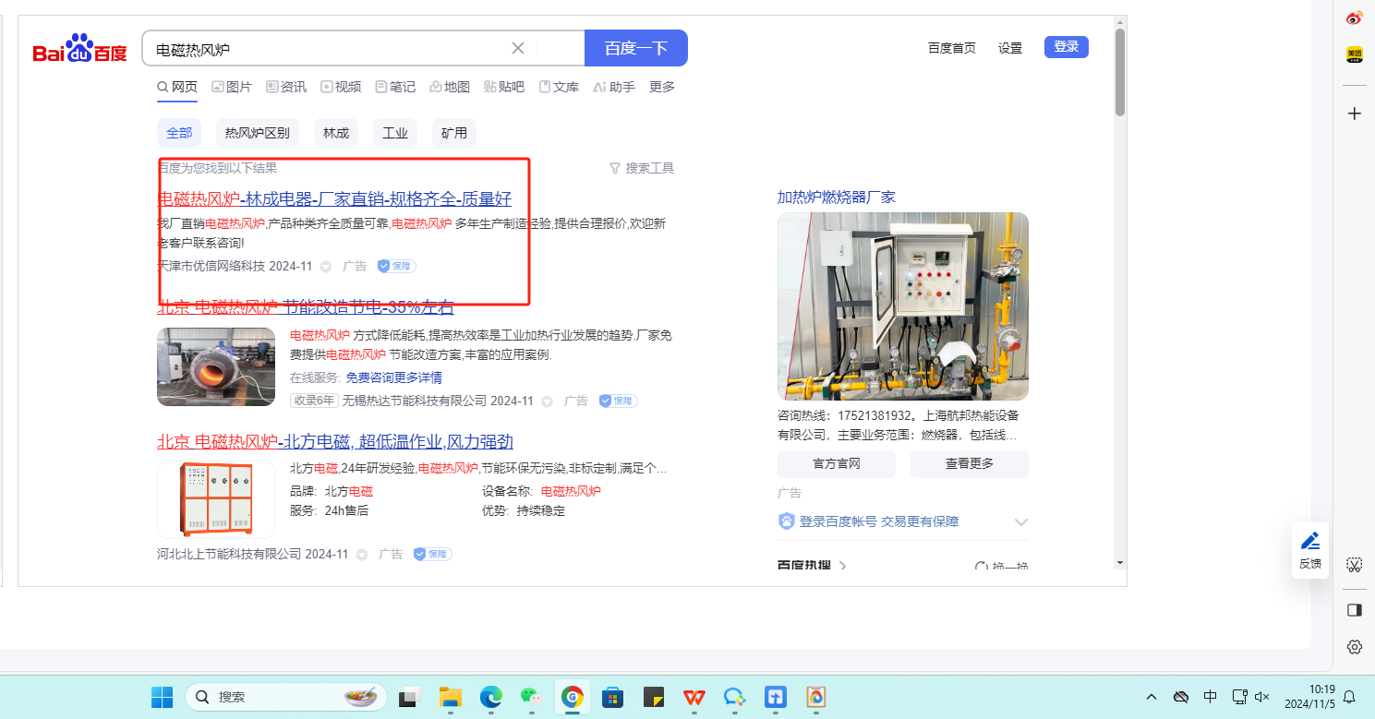This screenshot has height=719, width=1375.
Task: Click the muted volume icon in tray
Action: coord(1263,697)
